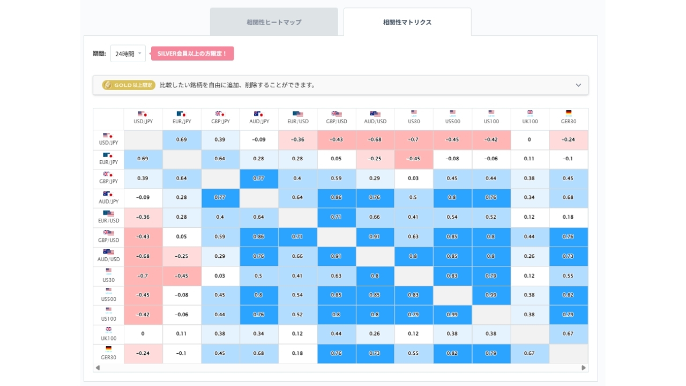Click the US100 flag icon in column header
Viewport: 686px width, 386px height.
[x=491, y=113]
